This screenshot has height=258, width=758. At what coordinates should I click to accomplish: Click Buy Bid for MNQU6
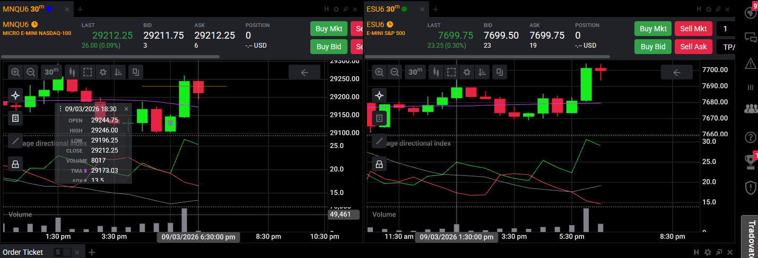coord(329,47)
